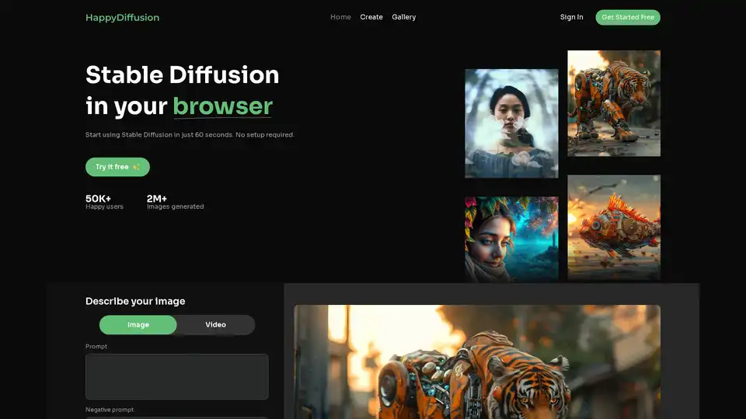Switch to Image generation mode
Viewport: 746px width, 419px height.
(138, 324)
